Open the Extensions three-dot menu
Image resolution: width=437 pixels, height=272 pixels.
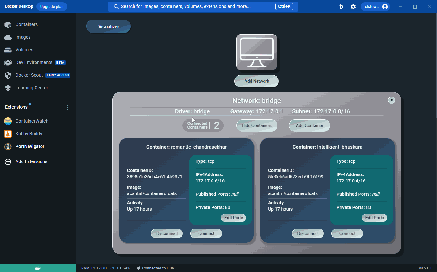coord(67,107)
